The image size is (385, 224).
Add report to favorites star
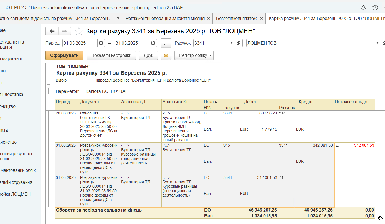point(79,31)
